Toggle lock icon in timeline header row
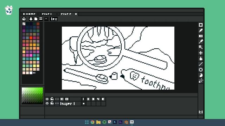 point(52,99)
